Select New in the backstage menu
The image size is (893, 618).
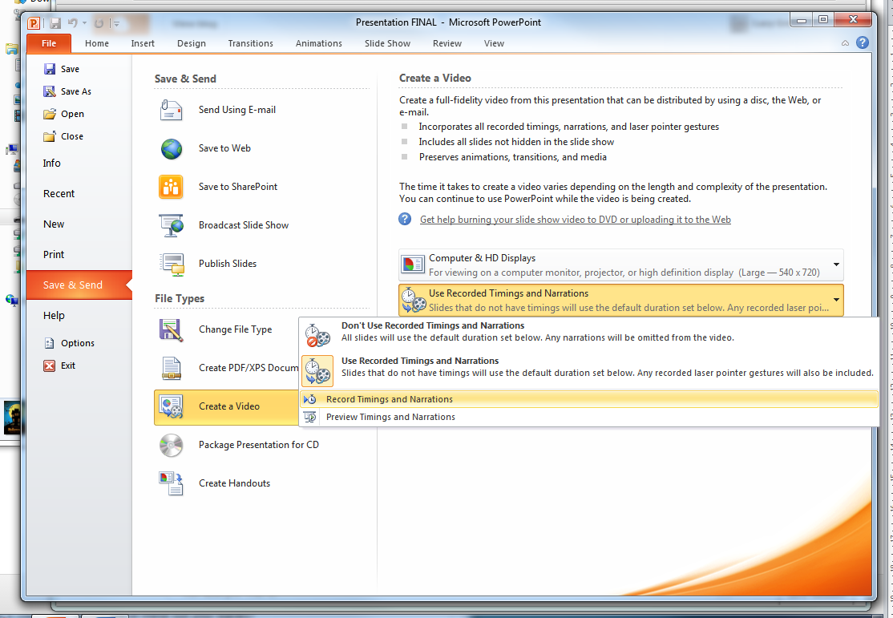(x=79, y=224)
